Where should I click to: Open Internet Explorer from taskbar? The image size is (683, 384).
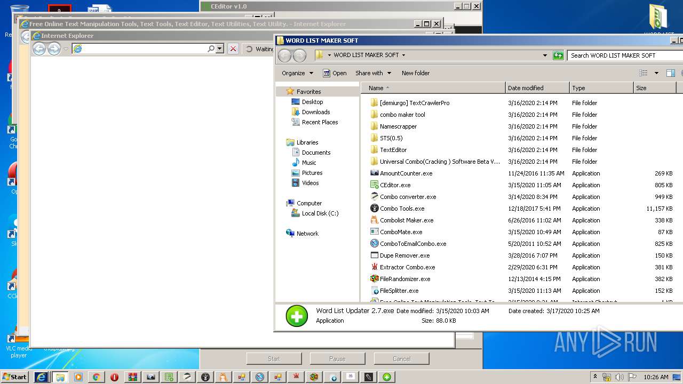[41, 377]
